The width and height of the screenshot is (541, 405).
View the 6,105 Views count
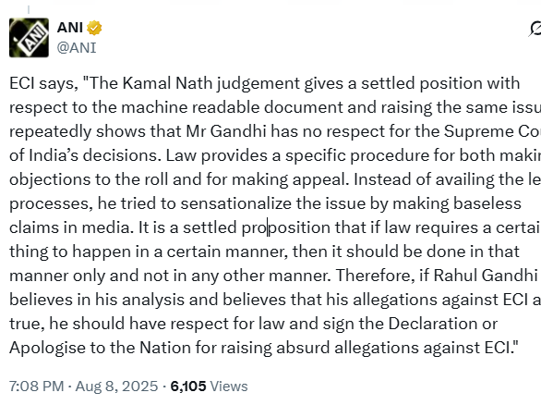click(x=209, y=386)
